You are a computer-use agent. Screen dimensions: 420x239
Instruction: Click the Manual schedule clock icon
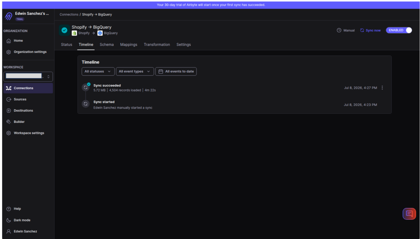click(x=339, y=30)
